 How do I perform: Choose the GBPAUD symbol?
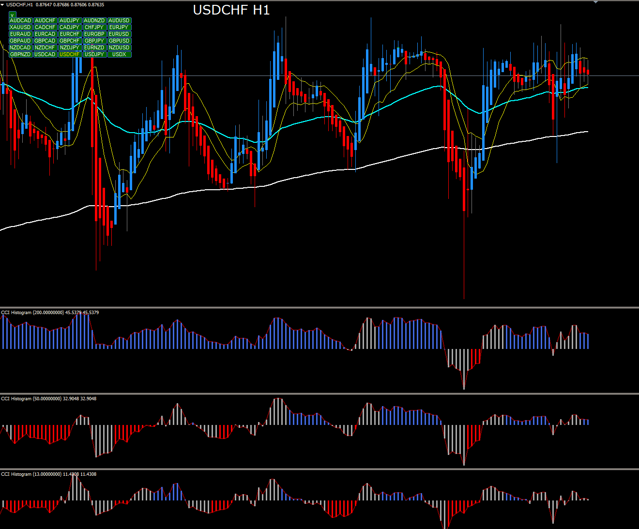pos(20,41)
